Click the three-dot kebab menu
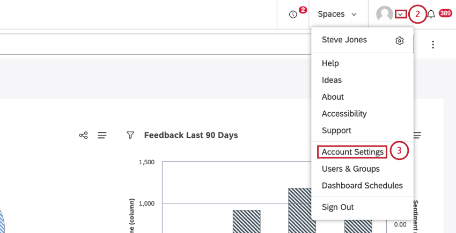The height and width of the screenshot is (233, 456). click(433, 45)
